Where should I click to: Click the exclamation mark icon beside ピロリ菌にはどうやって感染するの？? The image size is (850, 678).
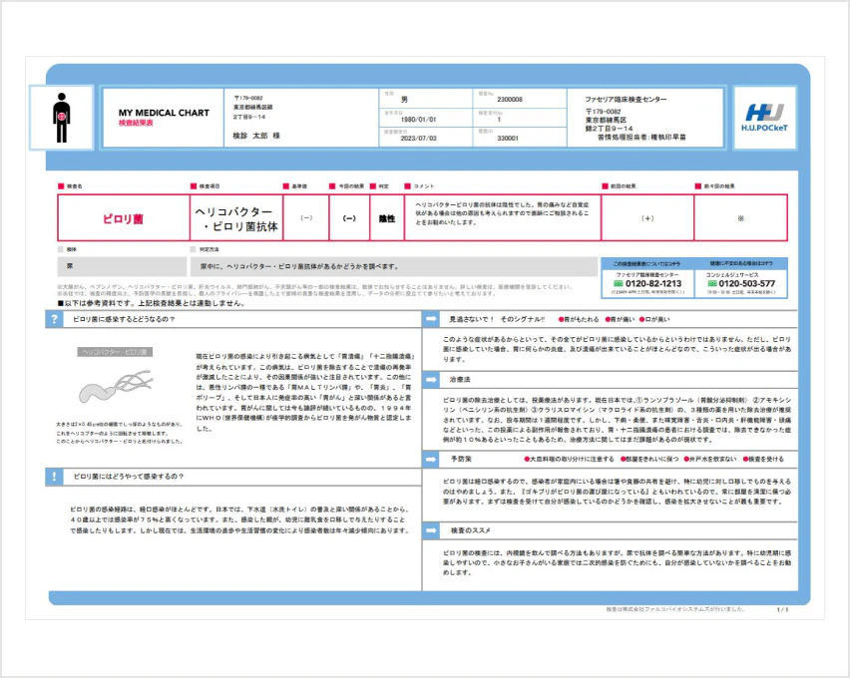54,477
